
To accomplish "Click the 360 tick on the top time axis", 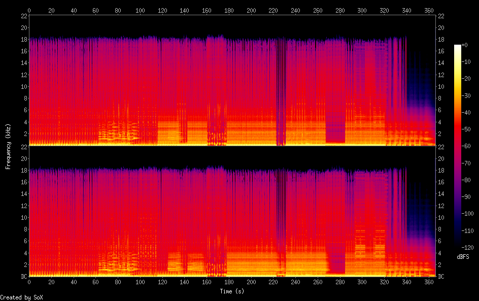I will 429,10.
